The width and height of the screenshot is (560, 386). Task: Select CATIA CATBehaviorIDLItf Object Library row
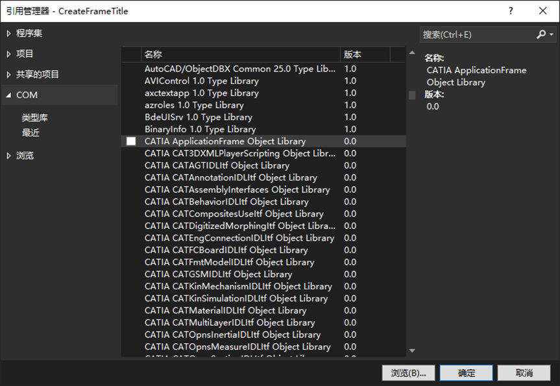pos(263,202)
